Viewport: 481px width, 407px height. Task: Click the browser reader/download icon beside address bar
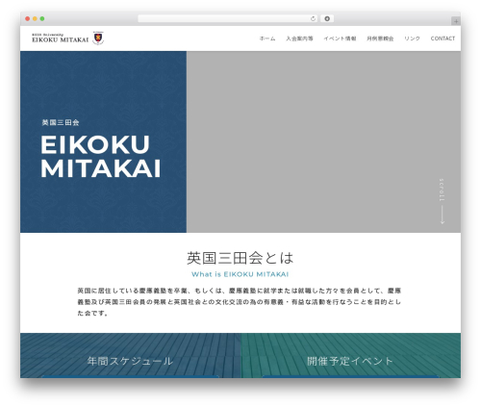click(x=327, y=18)
